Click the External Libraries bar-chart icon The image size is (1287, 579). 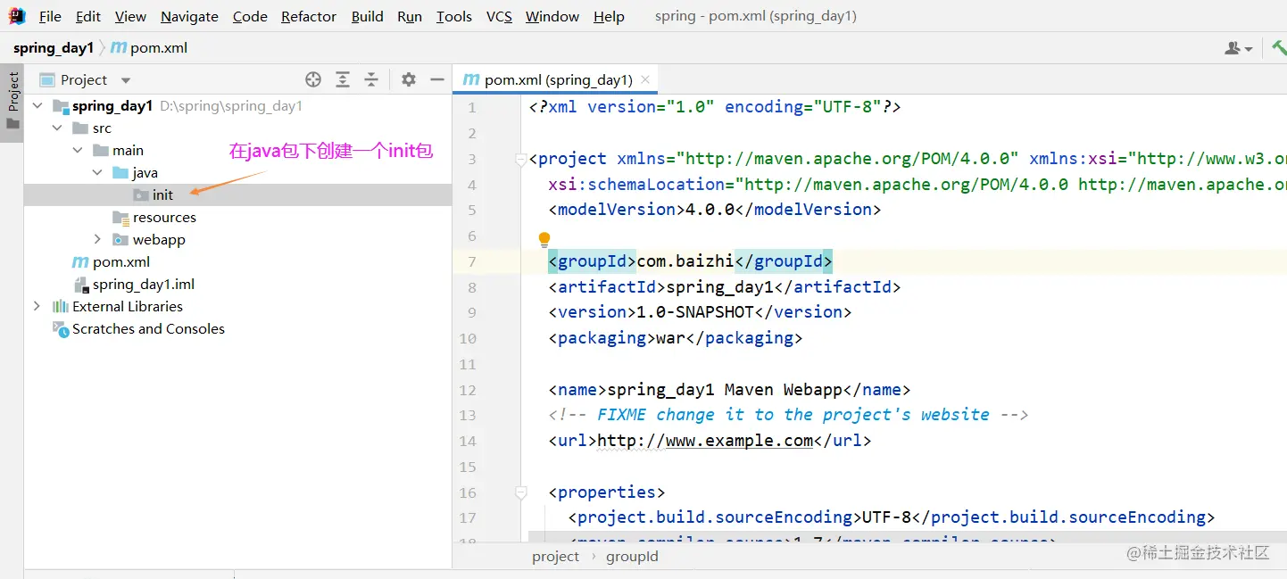pyautogui.click(x=61, y=306)
